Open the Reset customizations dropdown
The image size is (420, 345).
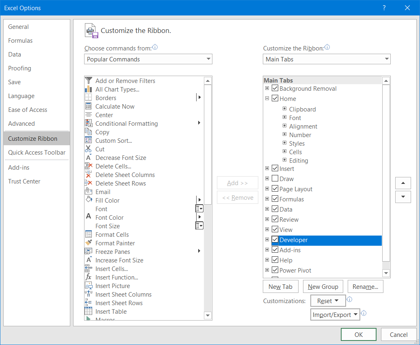(328, 301)
